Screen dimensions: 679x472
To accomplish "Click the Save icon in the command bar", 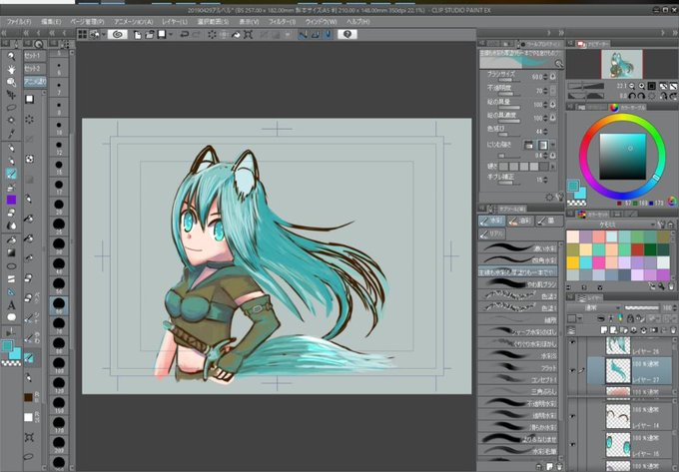I will [x=162, y=35].
